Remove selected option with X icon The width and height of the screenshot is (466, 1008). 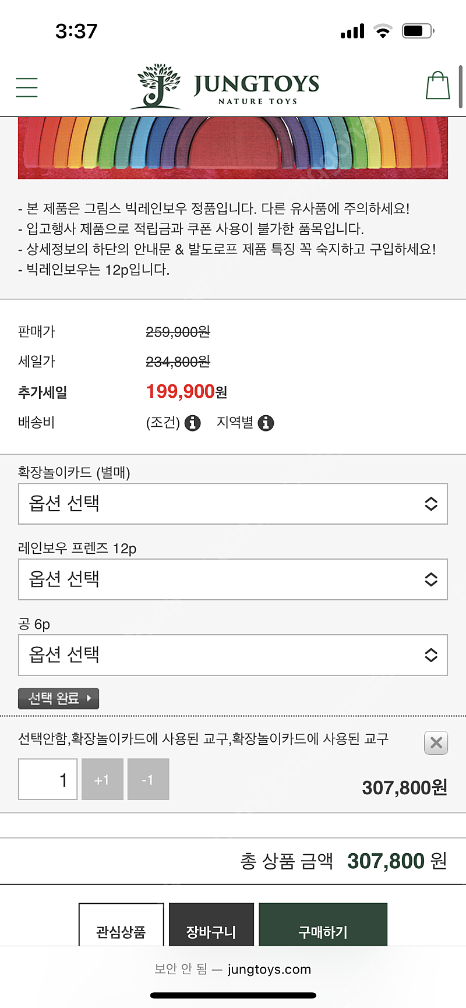click(x=436, y=742)
